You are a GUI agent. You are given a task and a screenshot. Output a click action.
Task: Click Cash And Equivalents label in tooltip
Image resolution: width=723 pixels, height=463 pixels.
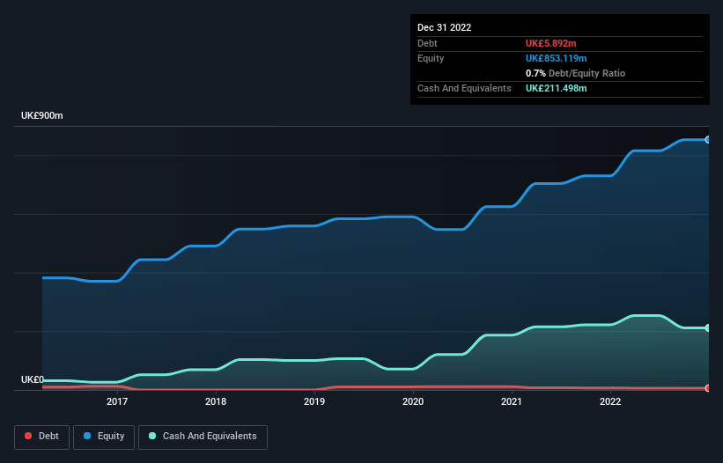[x=464, y=88]
